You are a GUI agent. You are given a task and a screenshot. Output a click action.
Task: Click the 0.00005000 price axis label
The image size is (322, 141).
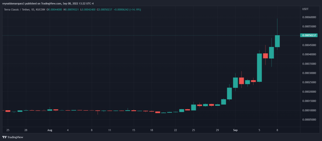(x=309, y=120)
